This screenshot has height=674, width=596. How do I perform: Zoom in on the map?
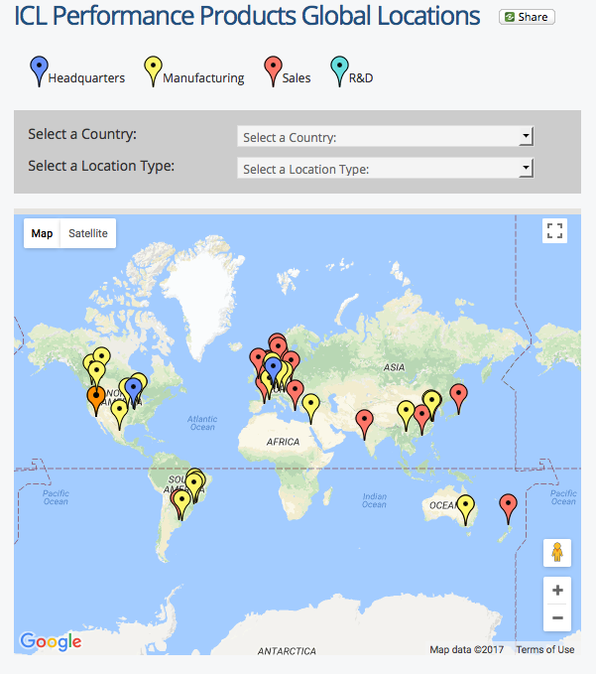coord(557,591)
